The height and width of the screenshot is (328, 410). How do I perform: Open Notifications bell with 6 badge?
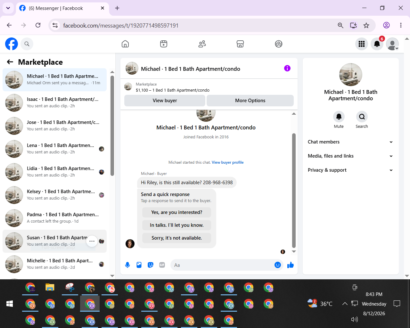[377, 44]
